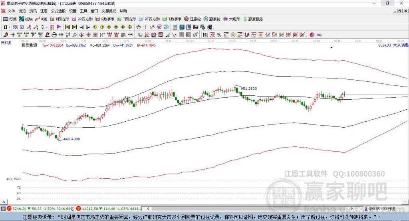Click the 沪 index 3246.24 status entry
The width and height of the screenshot is (409, 221).
(x=41, y=209)
